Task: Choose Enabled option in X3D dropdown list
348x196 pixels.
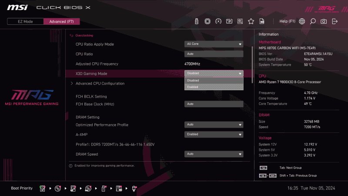Action: (x=214, y=87)
